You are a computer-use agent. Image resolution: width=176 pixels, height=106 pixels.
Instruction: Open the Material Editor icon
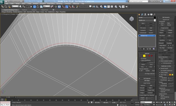116,7
